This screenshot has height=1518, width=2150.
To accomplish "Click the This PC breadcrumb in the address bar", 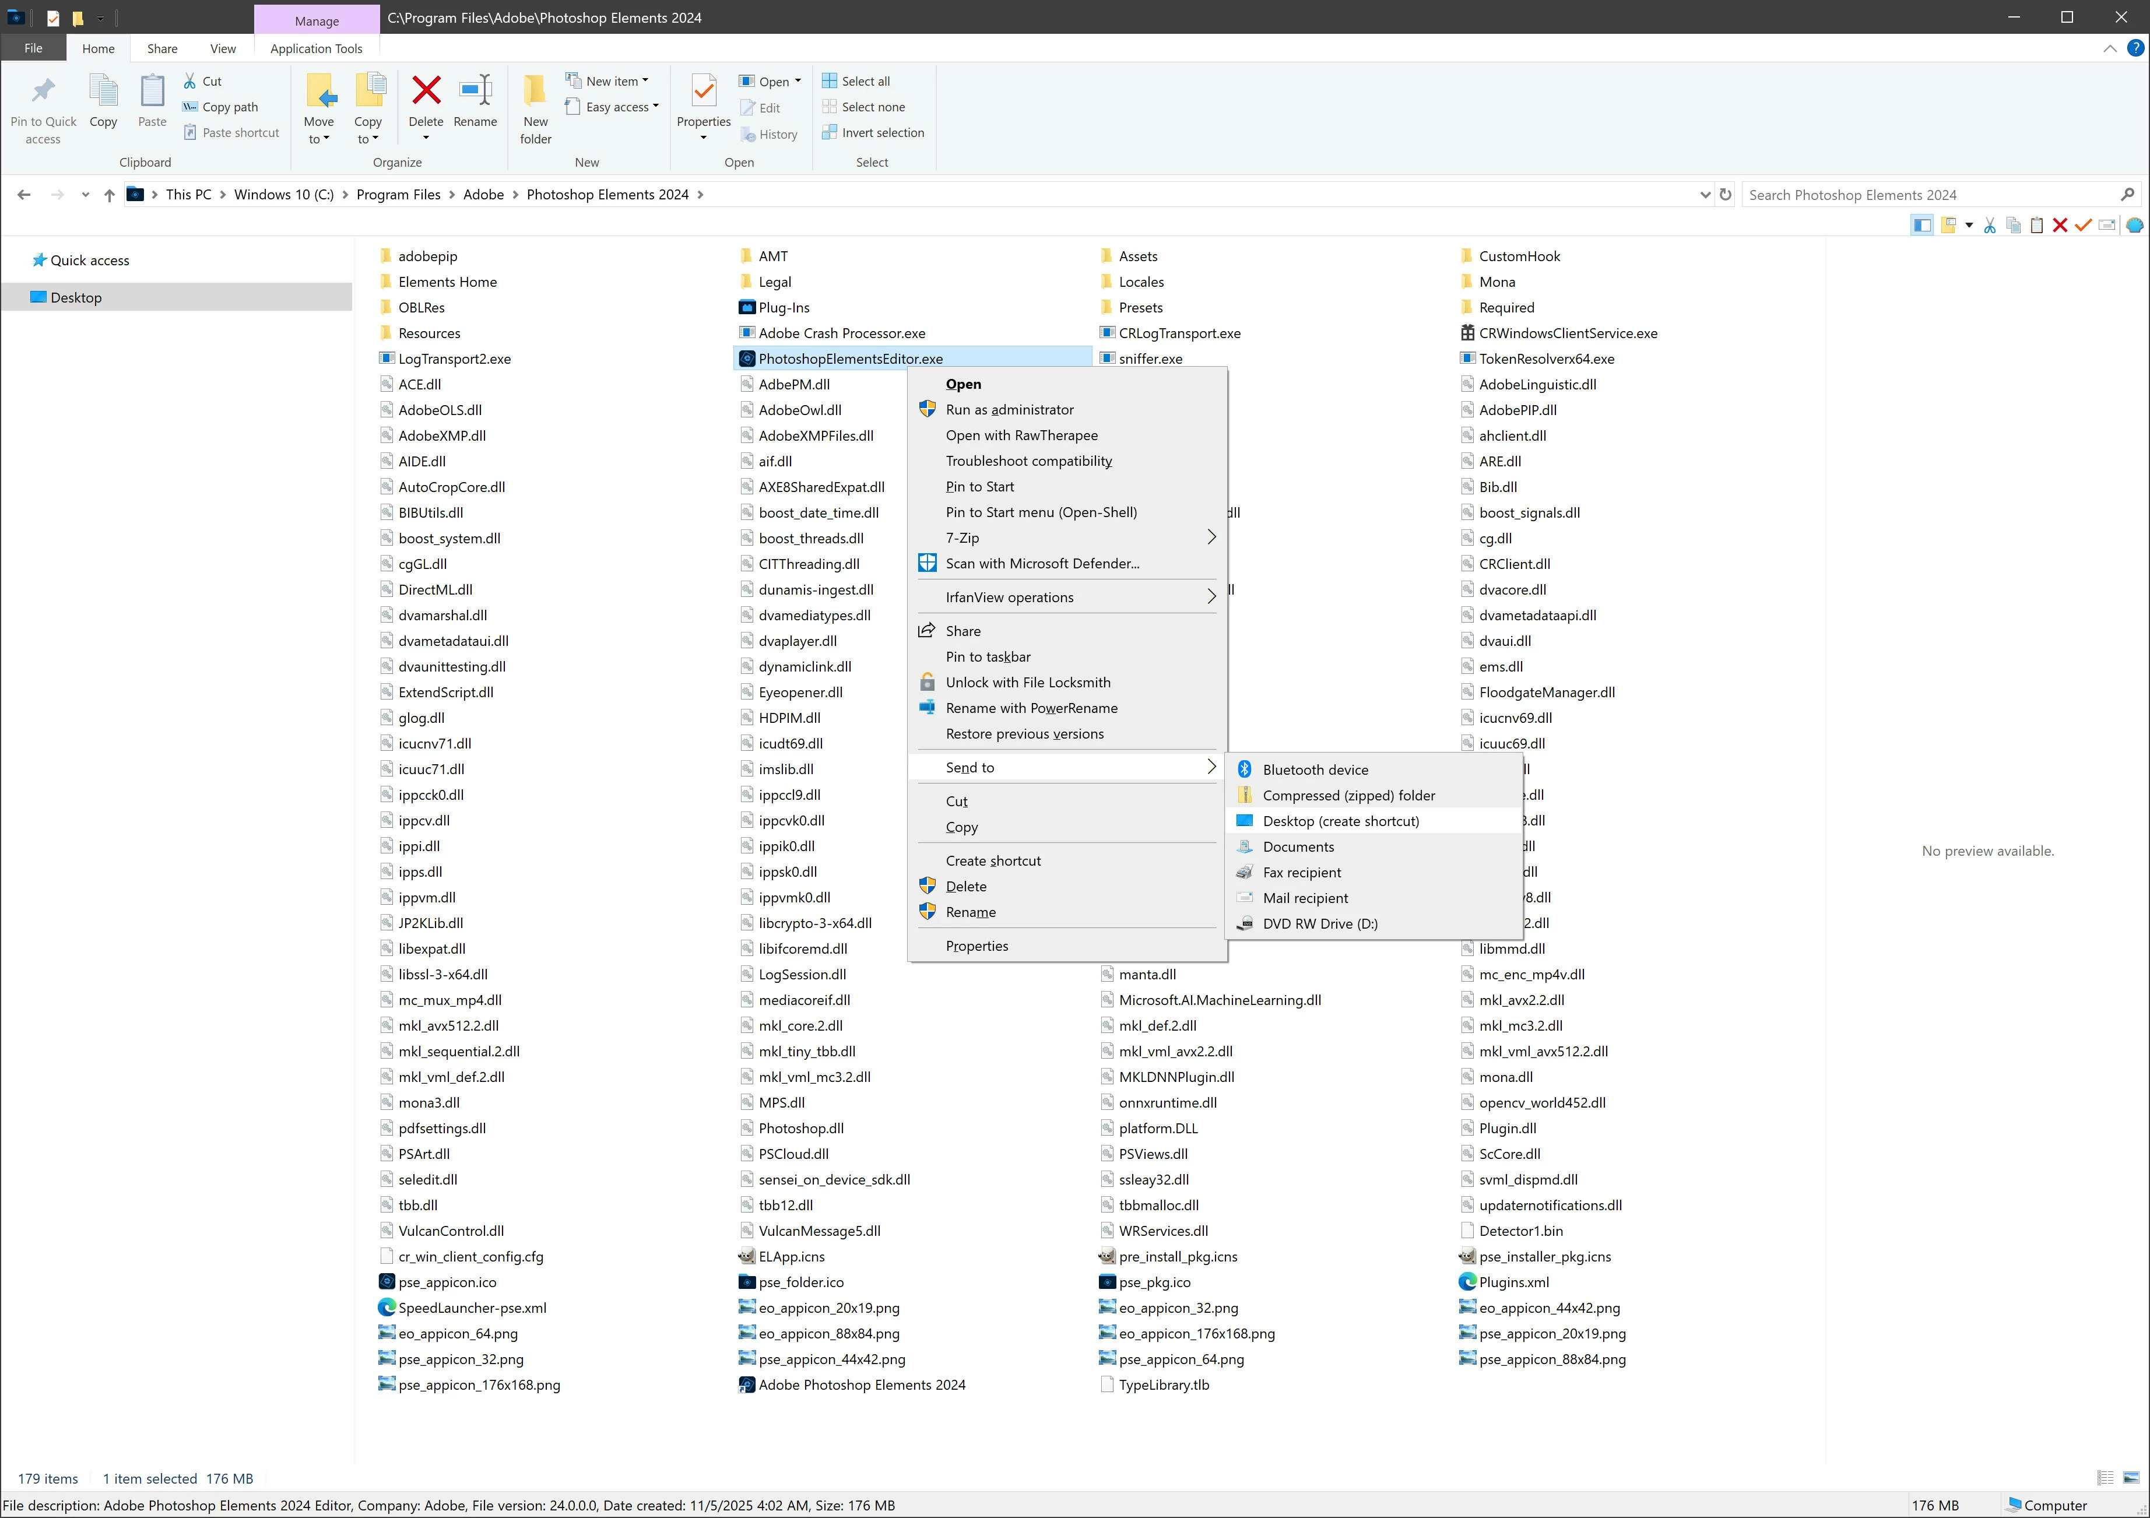I will coord(188,195).
